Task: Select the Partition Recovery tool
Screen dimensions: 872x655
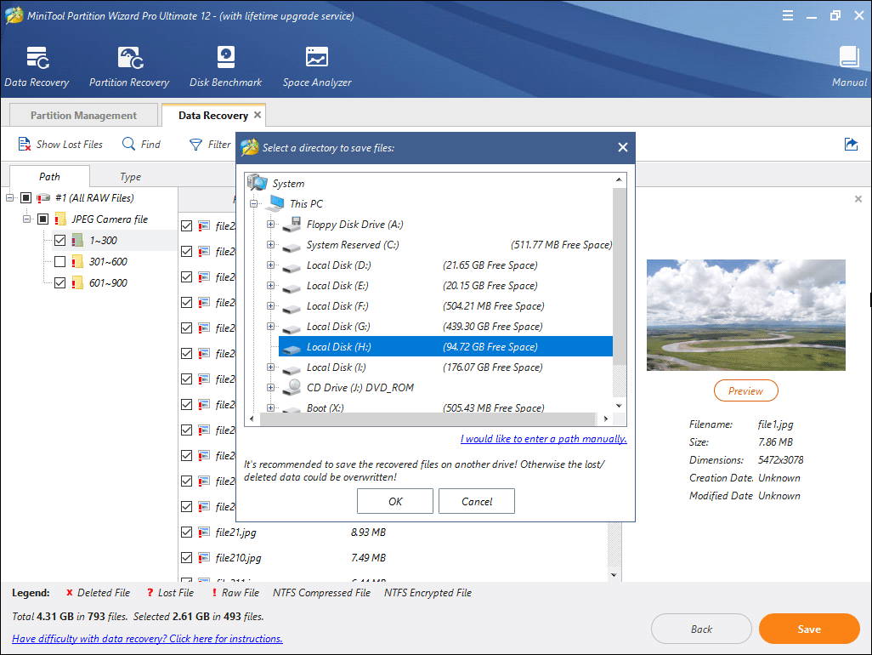Action: tap(128, 65)
